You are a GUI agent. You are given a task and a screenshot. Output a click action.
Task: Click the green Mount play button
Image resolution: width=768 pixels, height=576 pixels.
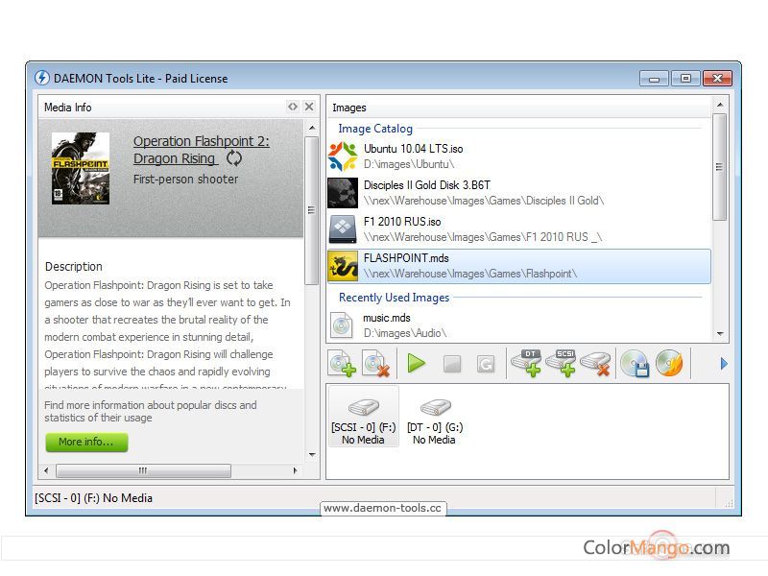pyautogui.click(x=417, y=364)
